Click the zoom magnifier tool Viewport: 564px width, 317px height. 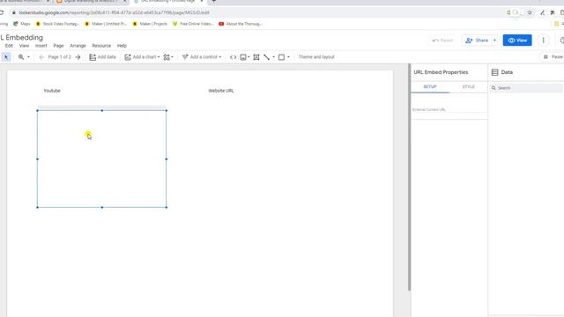point(21,57)
